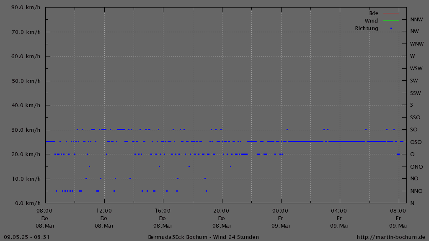Click the '80.0 km/h' axis label
The height and width of the screenshot is (241, 429).
point(26,8)
